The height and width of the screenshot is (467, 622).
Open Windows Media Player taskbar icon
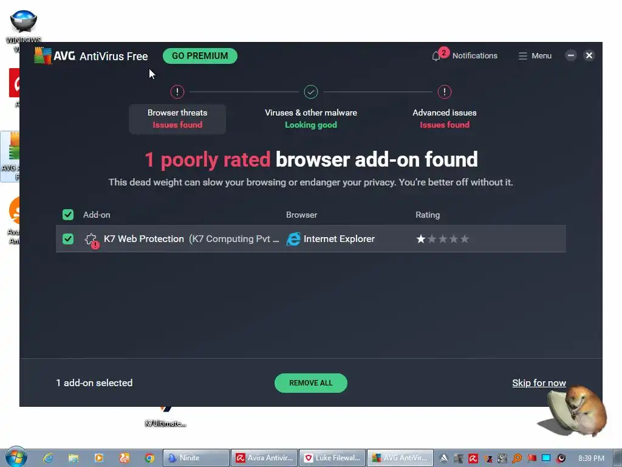click(99, 458)
